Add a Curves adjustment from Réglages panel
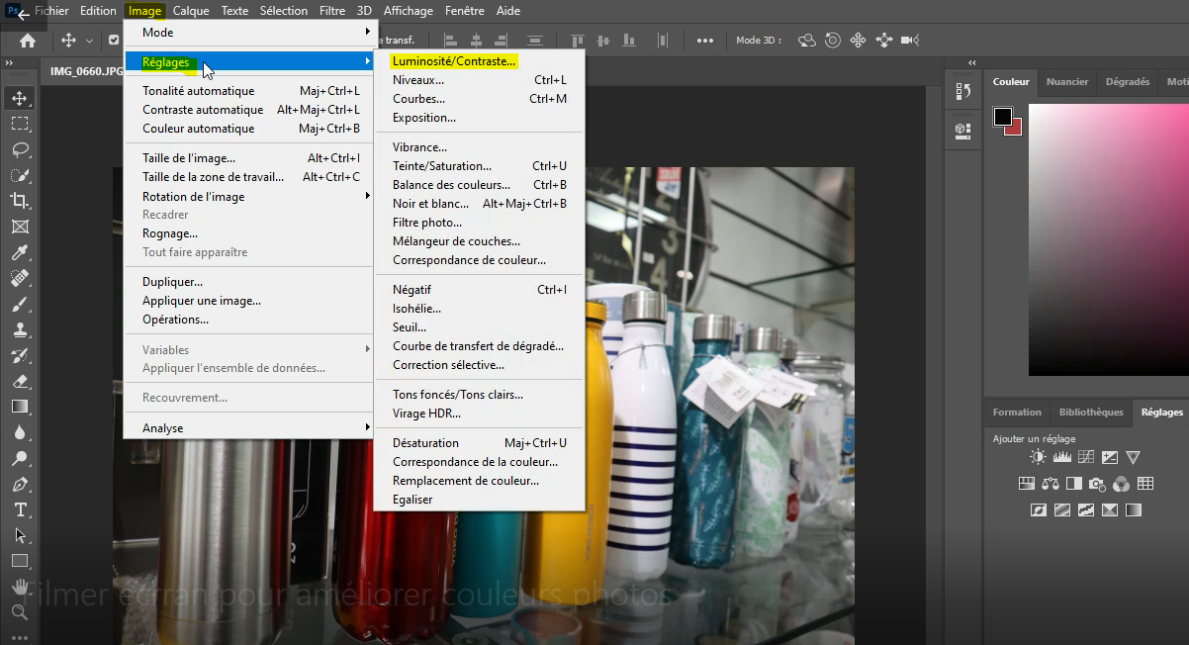Image resolution: width=1189 pixels, height=645 pixels. (x=1085, y=457)
